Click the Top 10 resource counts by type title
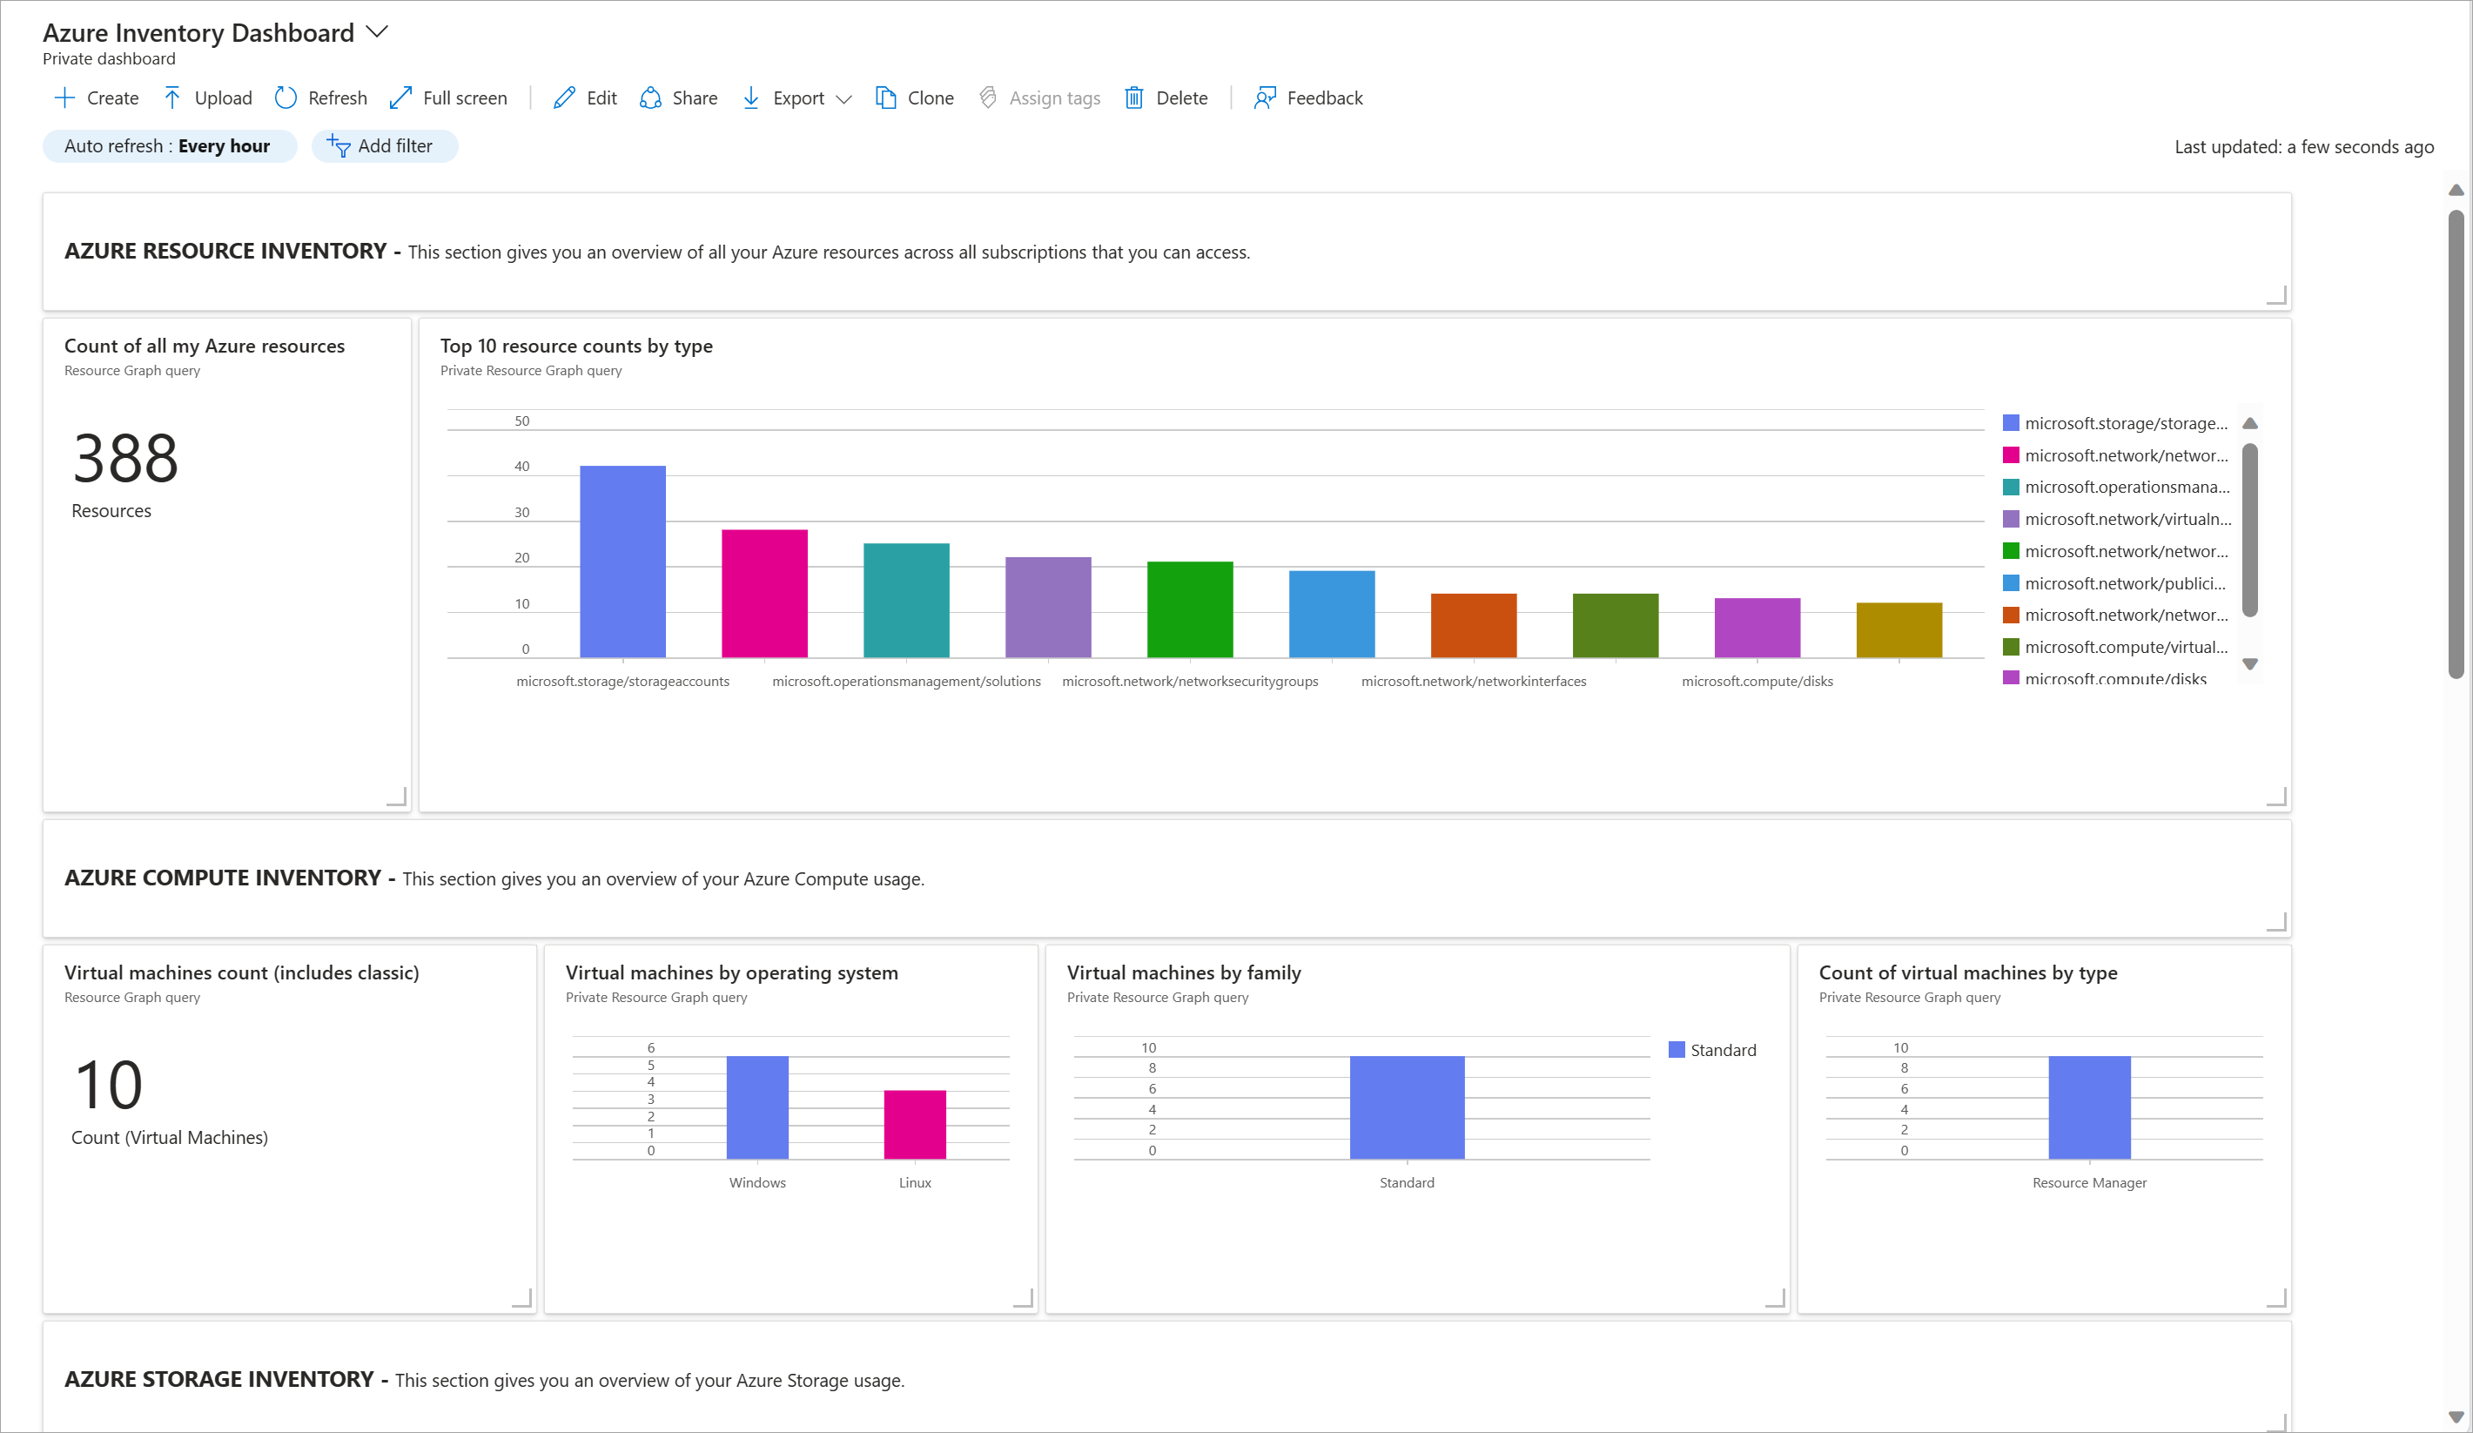The image size is (2473, 1433). pos(577,346)
